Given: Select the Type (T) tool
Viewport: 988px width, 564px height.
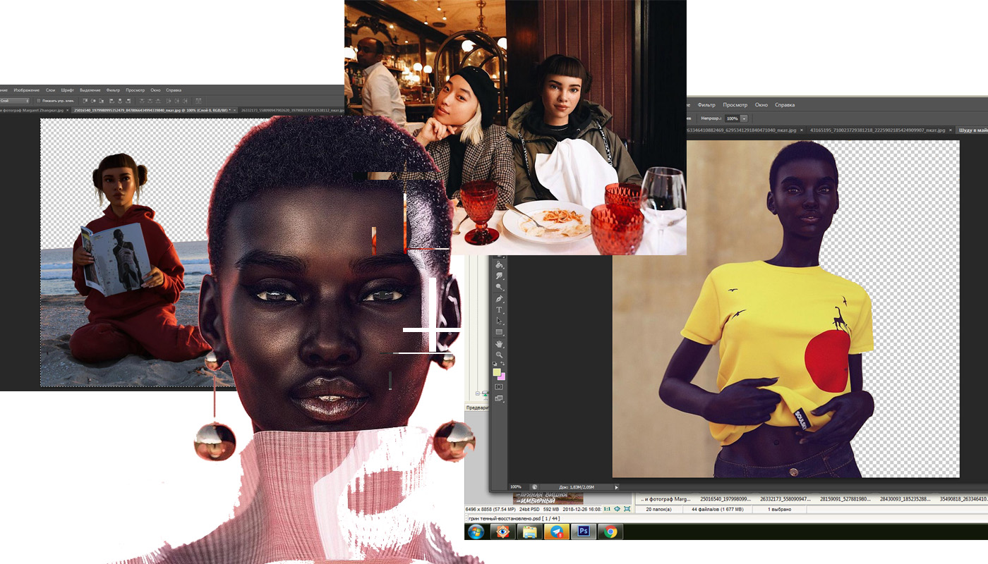Looking at the screenshot, I should coord(499,310).
